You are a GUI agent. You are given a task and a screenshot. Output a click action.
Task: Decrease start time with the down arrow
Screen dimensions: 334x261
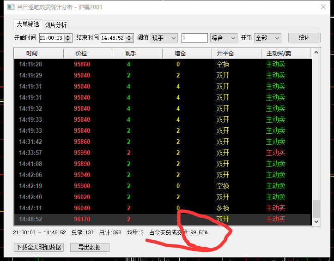[68, 40]
